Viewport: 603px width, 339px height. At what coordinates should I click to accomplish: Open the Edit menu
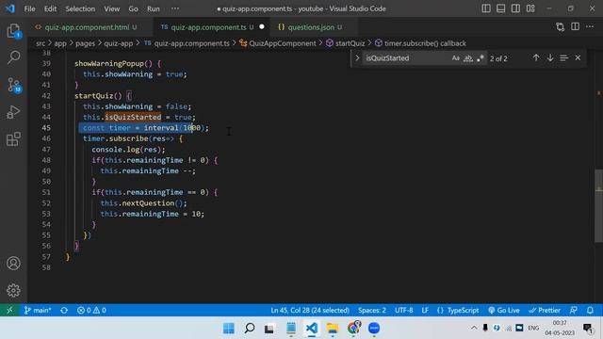pos(50,8)
